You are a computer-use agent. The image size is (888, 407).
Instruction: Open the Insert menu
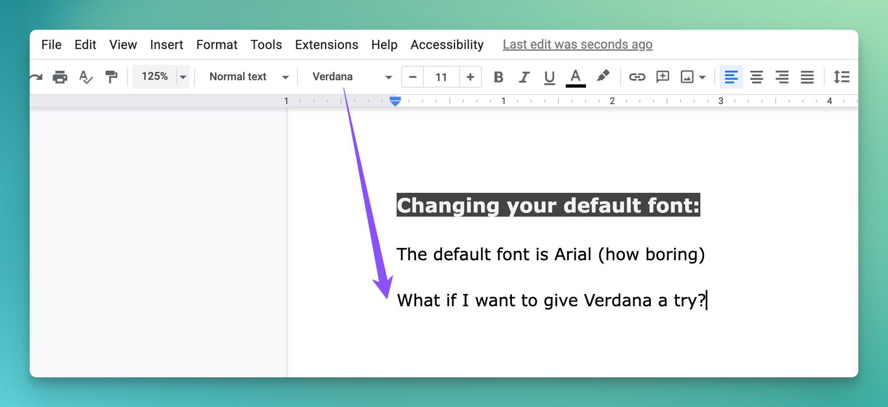[x=166, y=45]
